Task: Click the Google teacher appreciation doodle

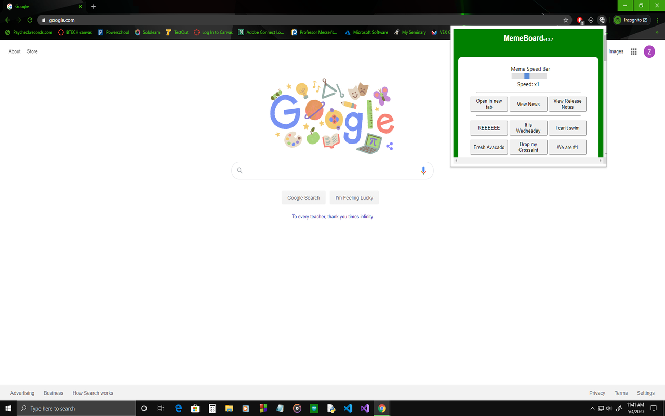Action: click(332, 115)
